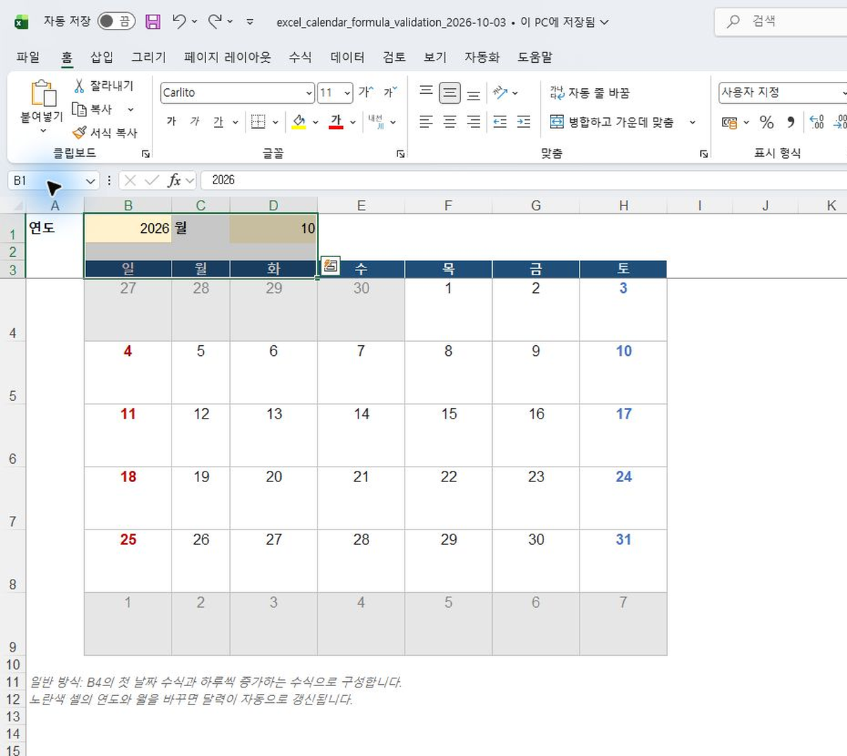Click the paste options icon near cell D3
The image size is (847, 756).
[x=330, y=266]
